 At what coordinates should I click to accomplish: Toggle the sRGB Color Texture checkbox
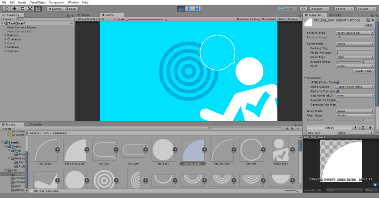click(x=338, y=82)
